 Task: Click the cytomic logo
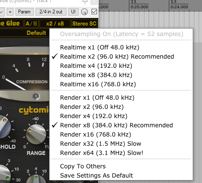pyautogui.click(x=34, y=110)
